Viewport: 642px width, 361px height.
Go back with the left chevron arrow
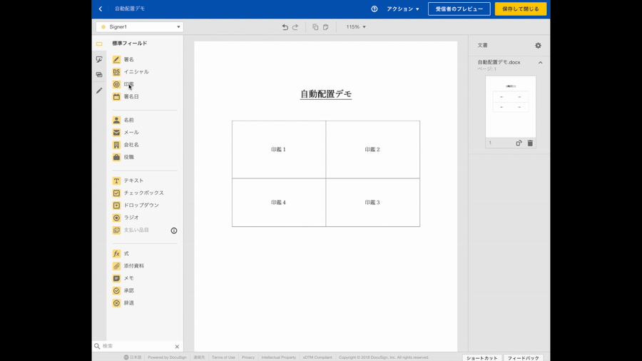(101, 9)
